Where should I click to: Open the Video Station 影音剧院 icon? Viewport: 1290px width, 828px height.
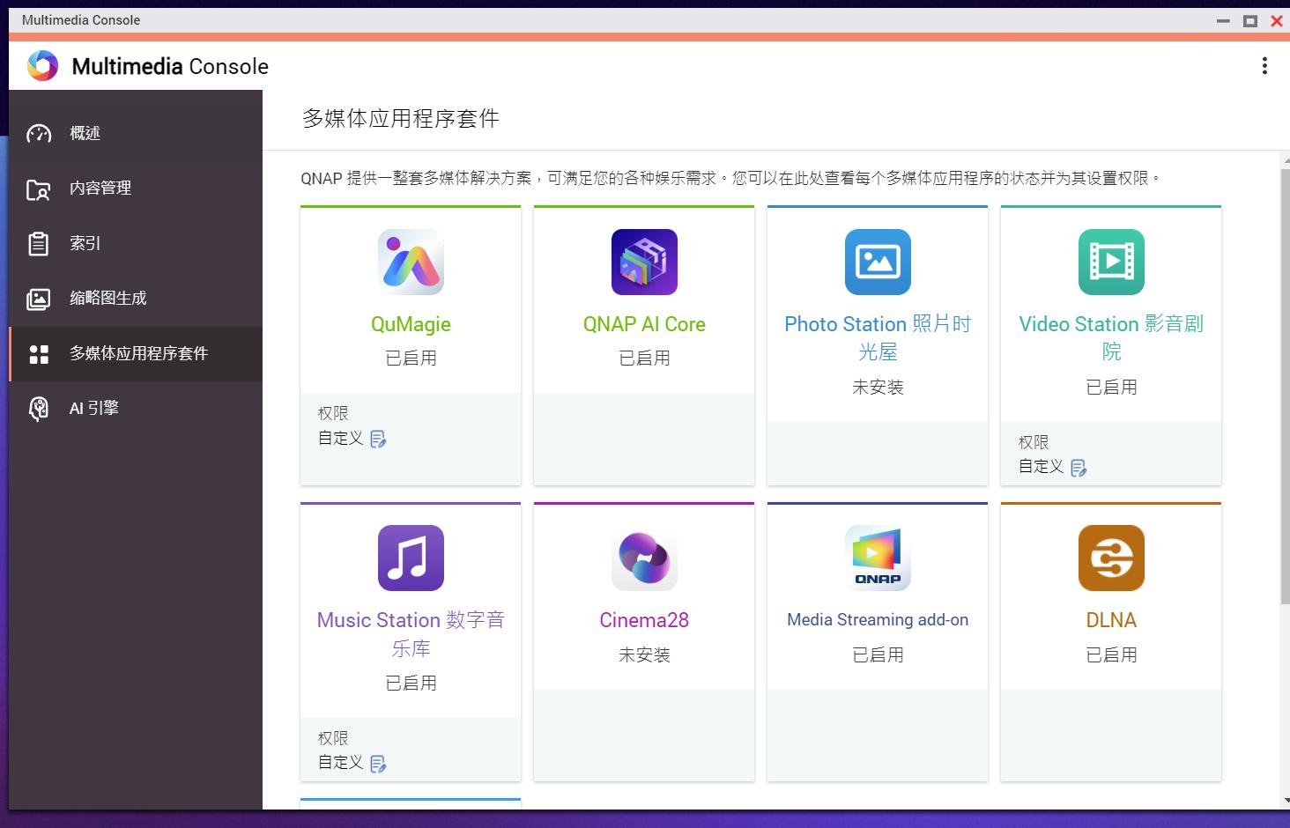tap(1111, 262)
